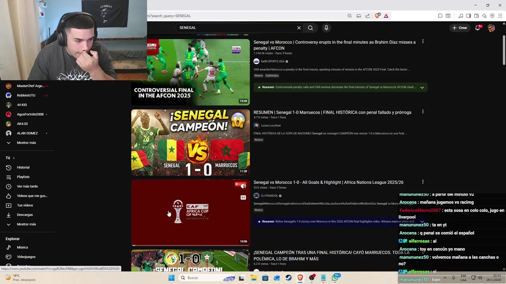Click the Crear button

point(460,28)
